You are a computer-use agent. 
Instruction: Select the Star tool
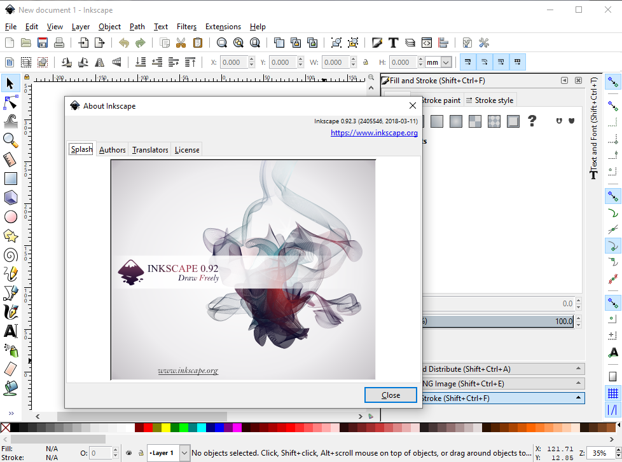pyautogui.click(x=10, y=236)
